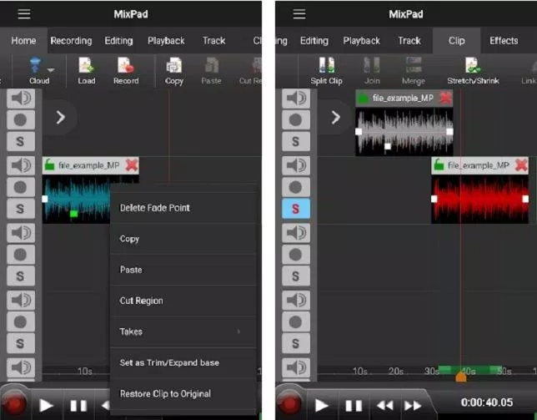Select the gray waveform clip
The image size is (537, 420).
(x=404, y=132)
